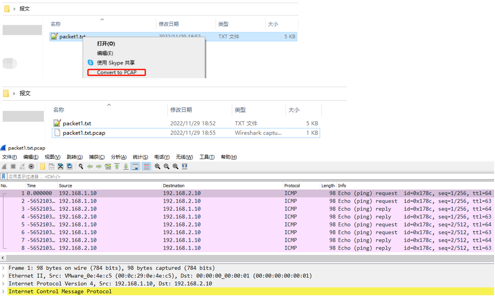Click 使用 Skype 共享 menu option
Image resolution: width=495 pixels, height=302 pixels.
[x=116, y=63]
